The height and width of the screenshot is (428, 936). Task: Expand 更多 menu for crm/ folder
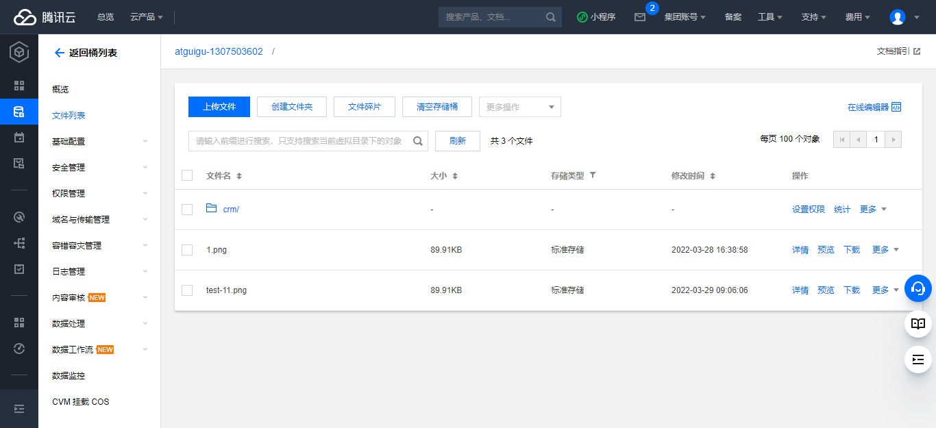click(x=873, y=210)
